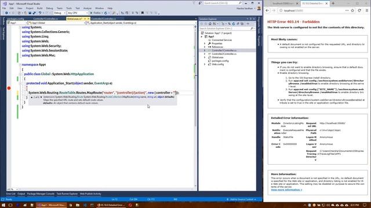Image resolution: width=371 pixels, height=208 pixels.
Task: Open the Debug configuration dropdown
Action: point(60,13)
